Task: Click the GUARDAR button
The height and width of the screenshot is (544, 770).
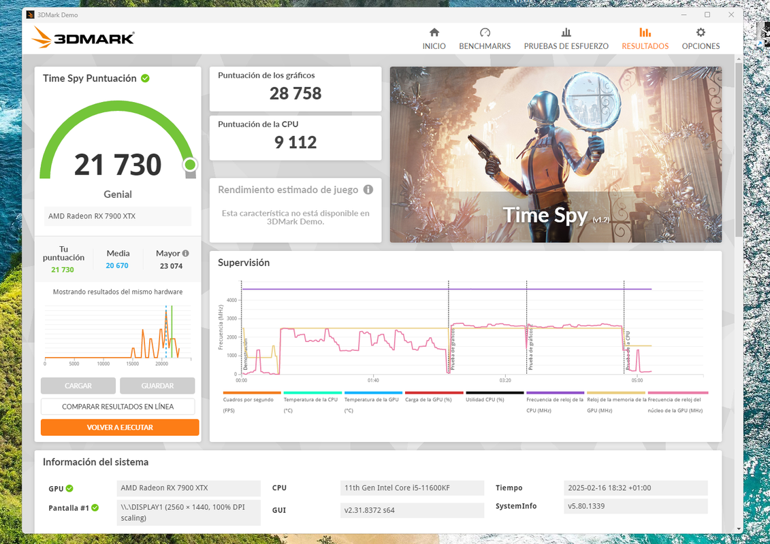Action: pyautogui.click(x=157, y=386)
